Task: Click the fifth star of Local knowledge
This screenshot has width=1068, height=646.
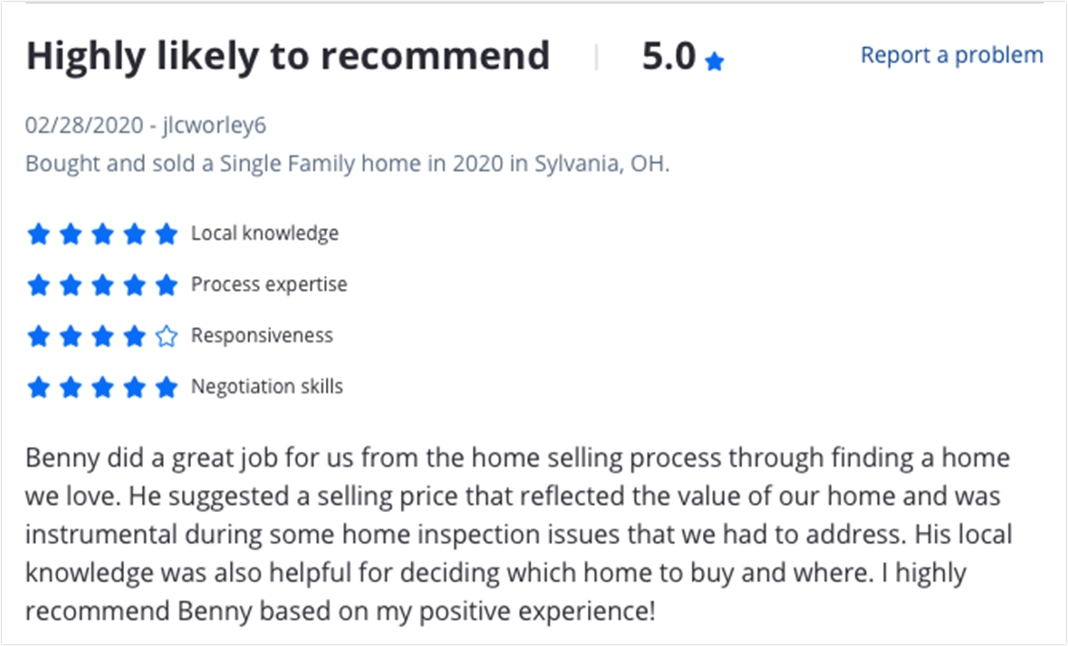Action: [x=167, y=234]
